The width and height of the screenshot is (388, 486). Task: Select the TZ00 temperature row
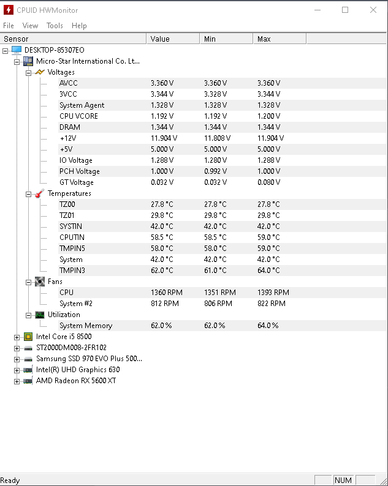tap(223, 204)
